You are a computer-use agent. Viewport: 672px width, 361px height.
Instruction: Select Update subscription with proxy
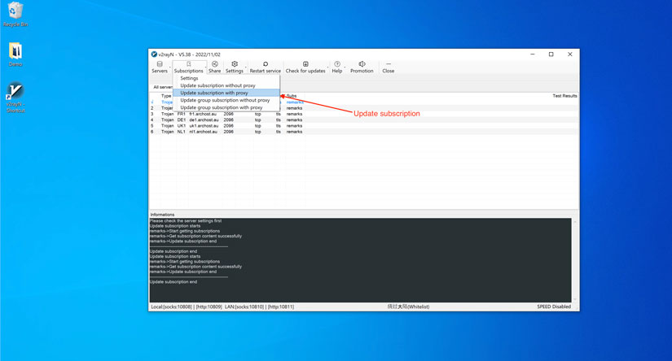pyautogui.click(x=214, y=93)
